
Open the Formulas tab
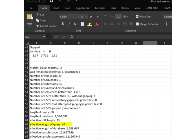coord(100,8)
